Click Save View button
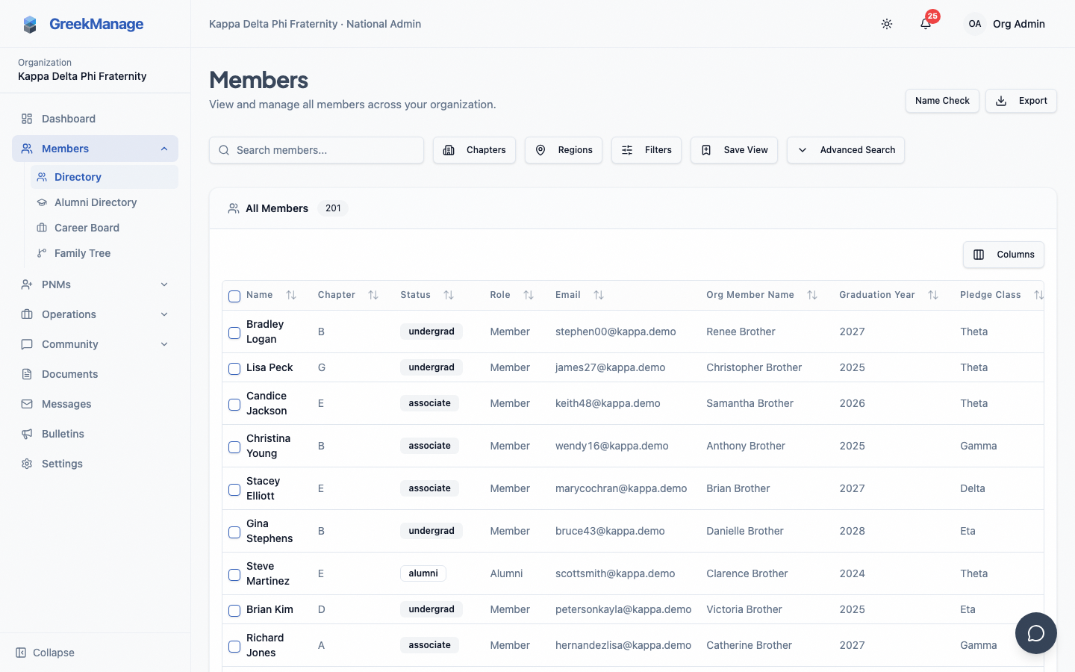 (734, 150)
